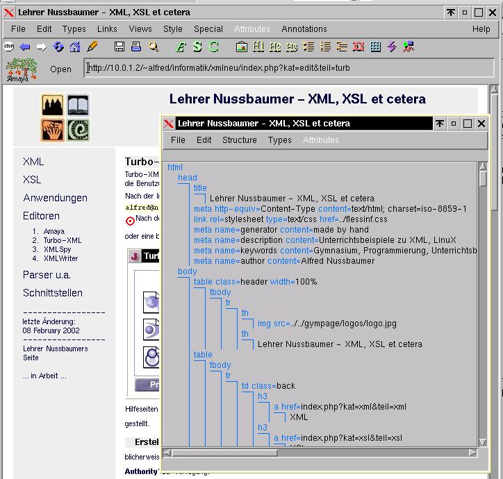Follow the Anwendungen sidebar link
Viewport: 503px width, 479px height.
point(55,198)
